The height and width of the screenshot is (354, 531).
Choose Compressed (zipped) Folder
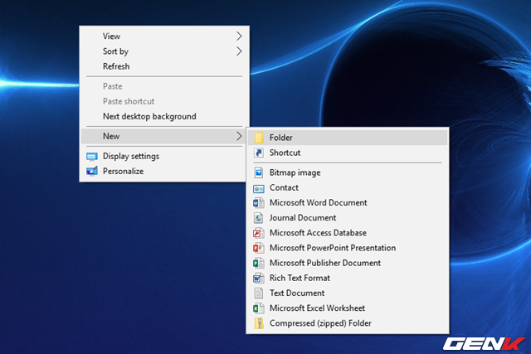[320, 323]
